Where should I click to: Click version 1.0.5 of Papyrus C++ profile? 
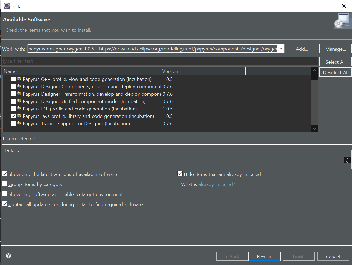tap(168, 79)
